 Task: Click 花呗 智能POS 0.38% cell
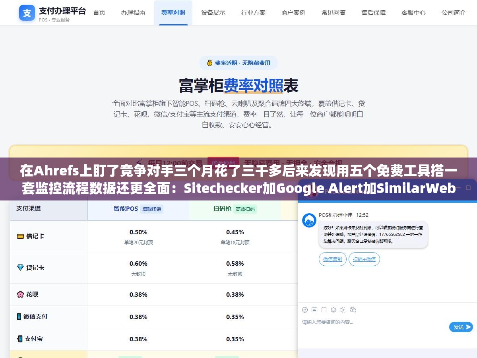138,295
